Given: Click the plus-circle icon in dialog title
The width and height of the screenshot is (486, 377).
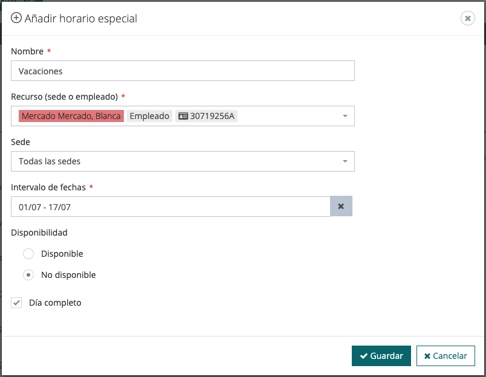Looking at the screenshot, I should point(16,18).
